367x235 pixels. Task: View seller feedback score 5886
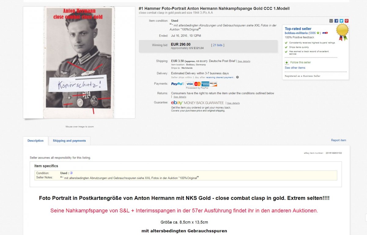click(312, 33)
